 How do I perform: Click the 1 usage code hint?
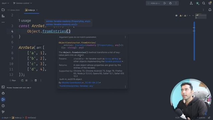point(25,21)
